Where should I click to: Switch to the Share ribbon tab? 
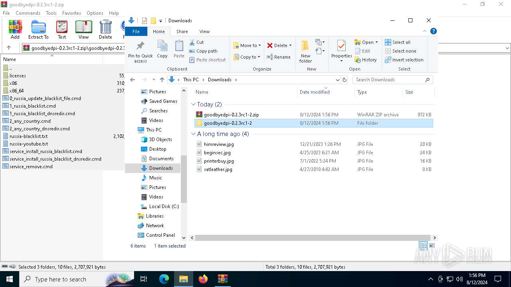182,31
